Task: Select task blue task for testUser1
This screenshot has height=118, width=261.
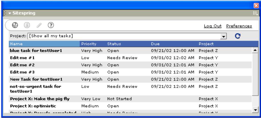Action: pos(36,51)
